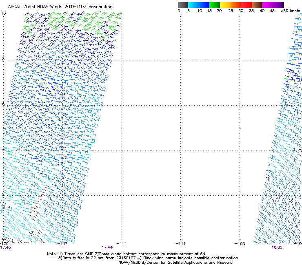This screenshot has height=265, width=302.
Task: Click the latitude axis label "8"
Action: 3,59
